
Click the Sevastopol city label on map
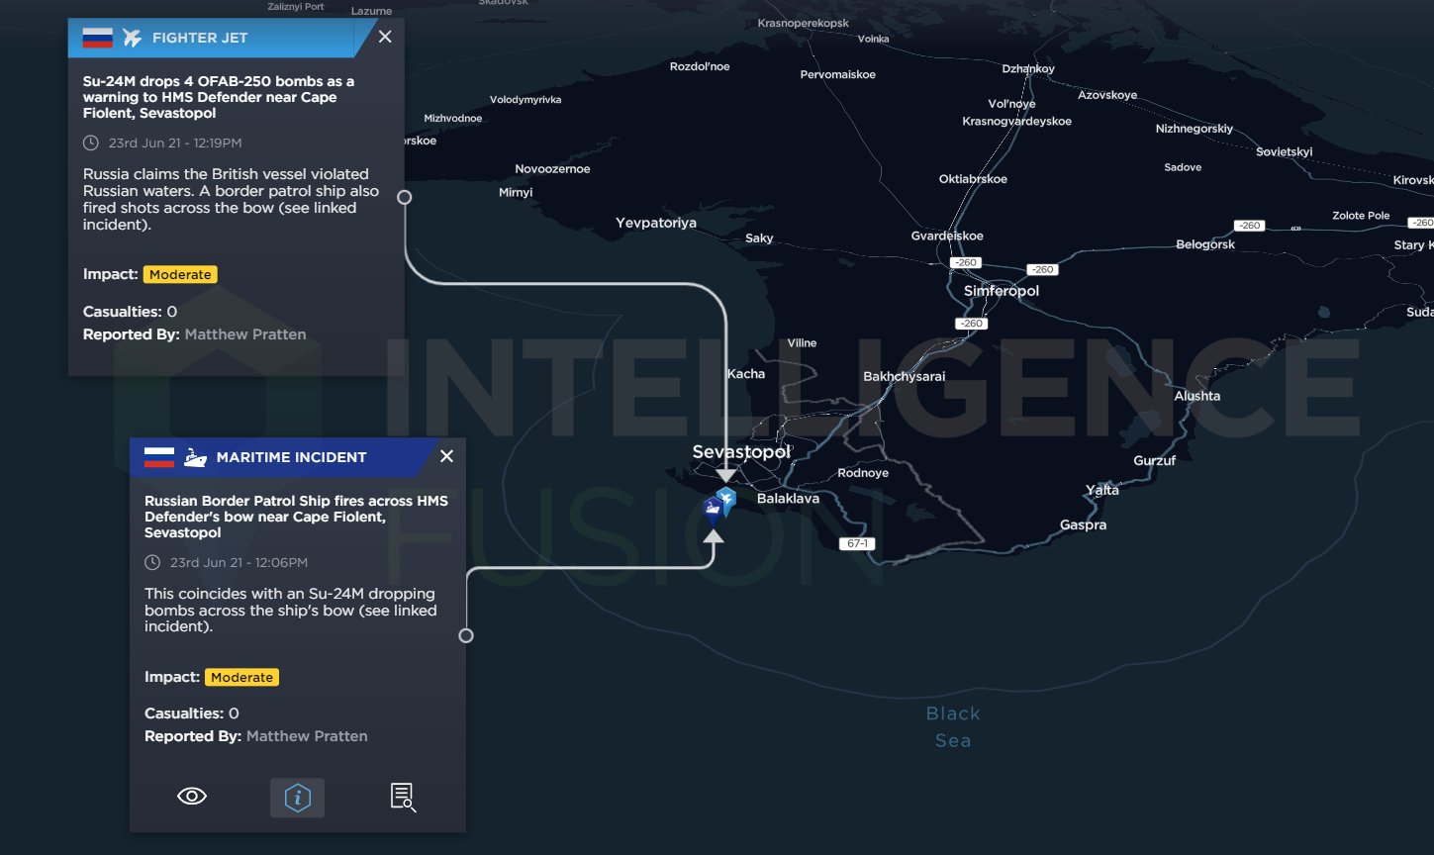[x=741, y=451]
